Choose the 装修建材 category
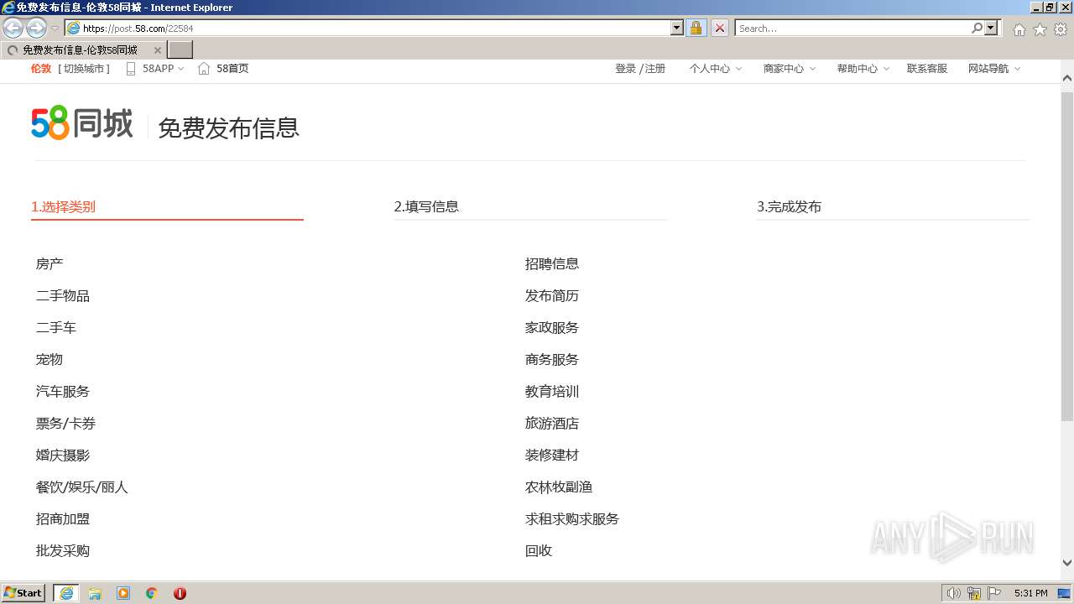The width and height of the screenshot is (1074, 604). [552, 456]
